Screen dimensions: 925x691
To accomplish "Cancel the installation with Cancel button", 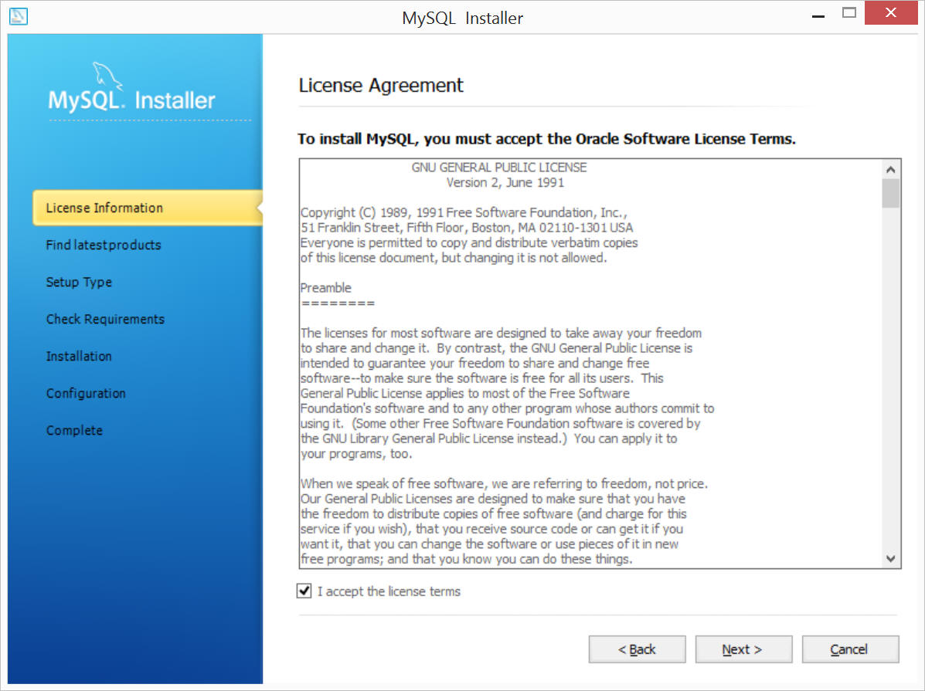I will point(850,649).
